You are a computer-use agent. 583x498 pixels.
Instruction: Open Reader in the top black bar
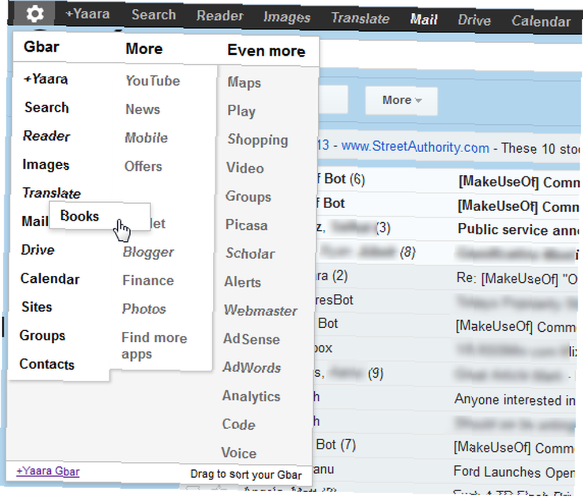(220, 16)
